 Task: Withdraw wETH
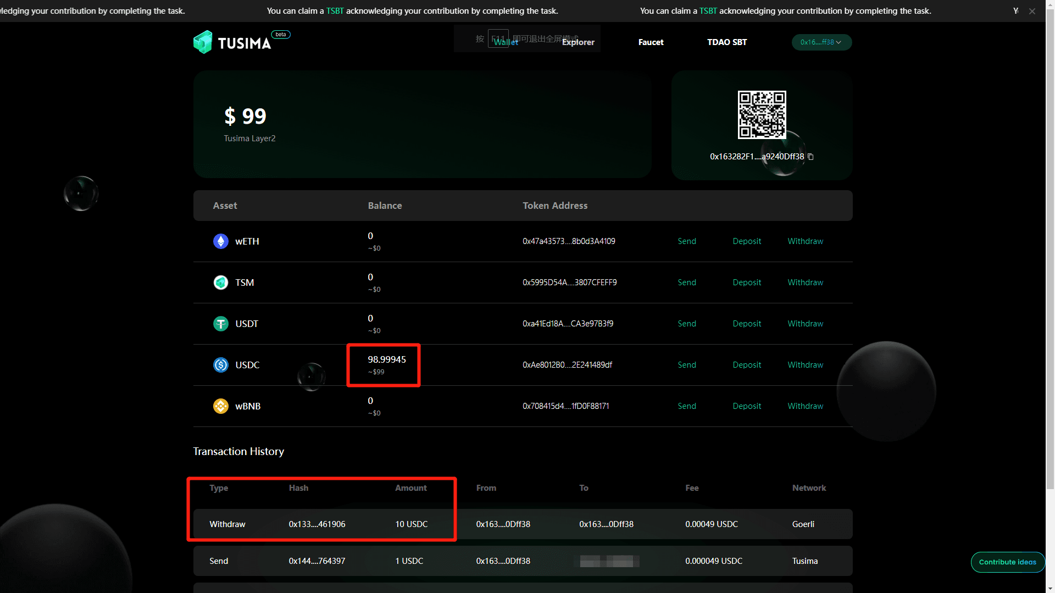tap(806, 241)
